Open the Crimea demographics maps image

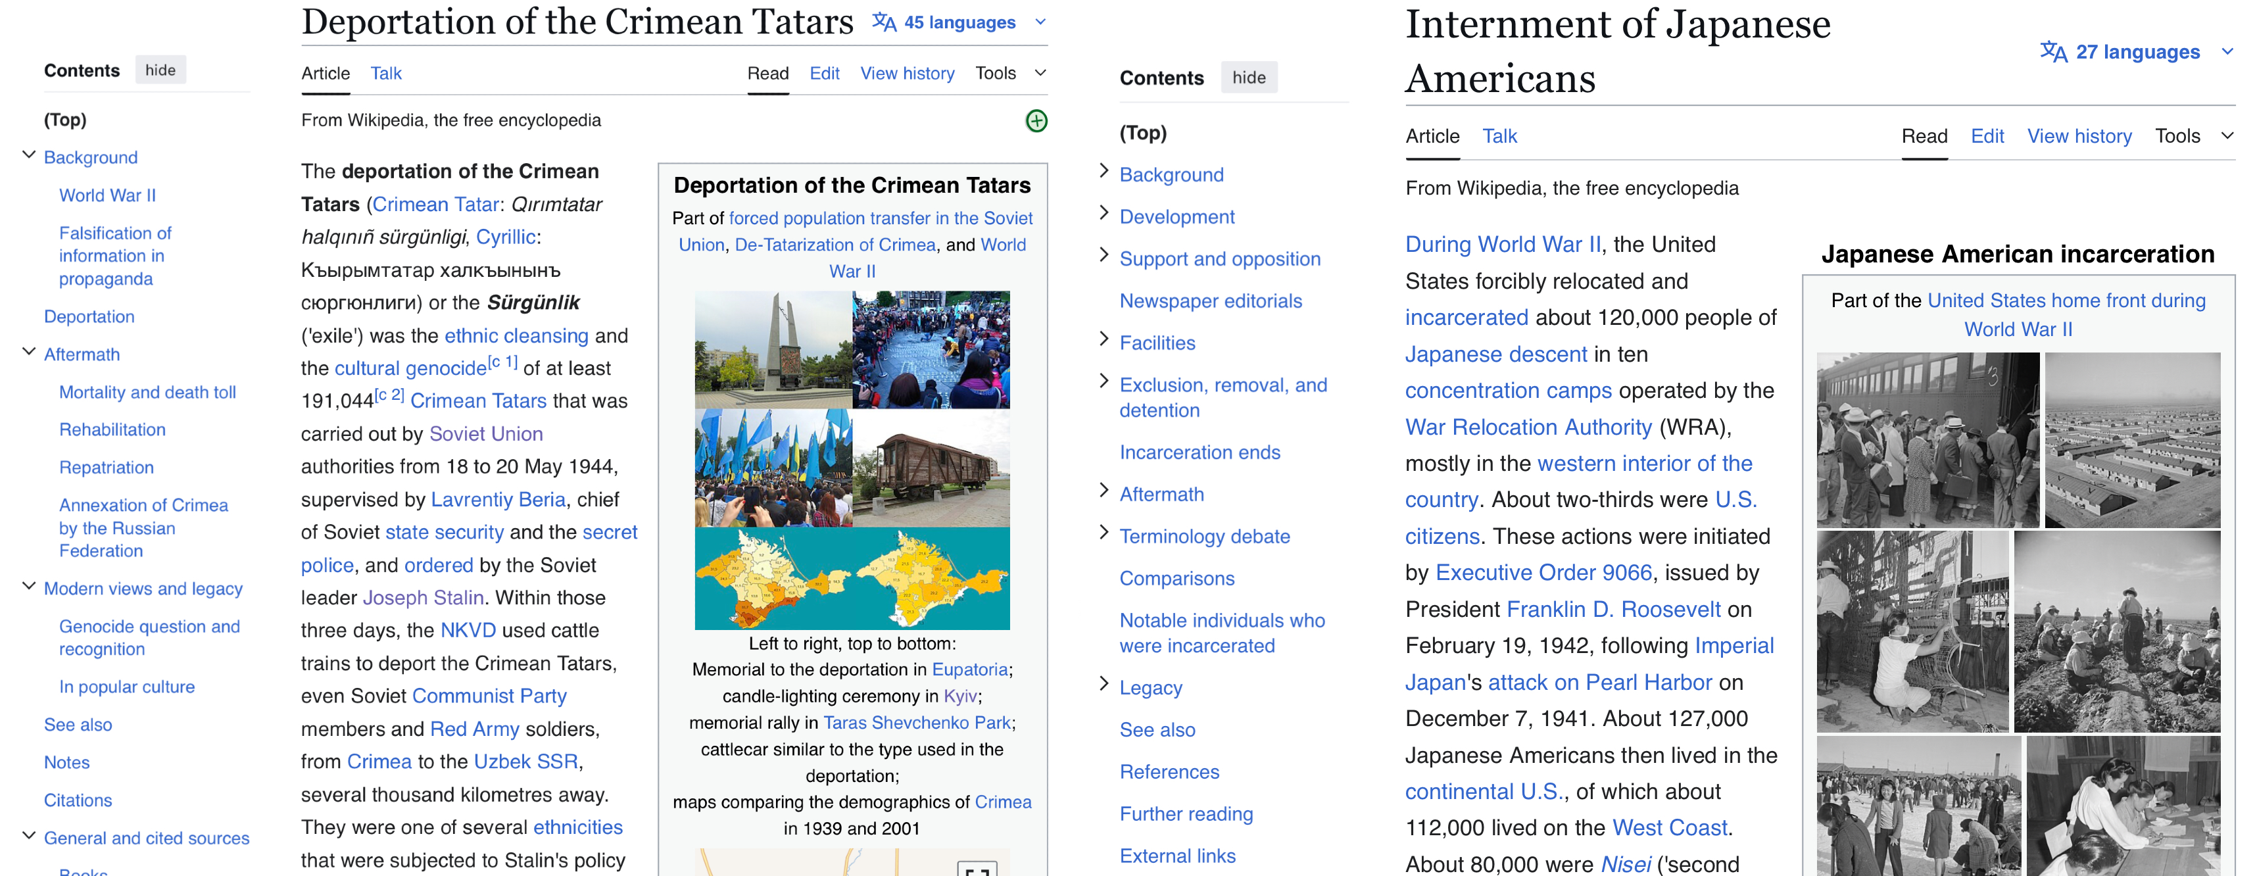[852, 577]
